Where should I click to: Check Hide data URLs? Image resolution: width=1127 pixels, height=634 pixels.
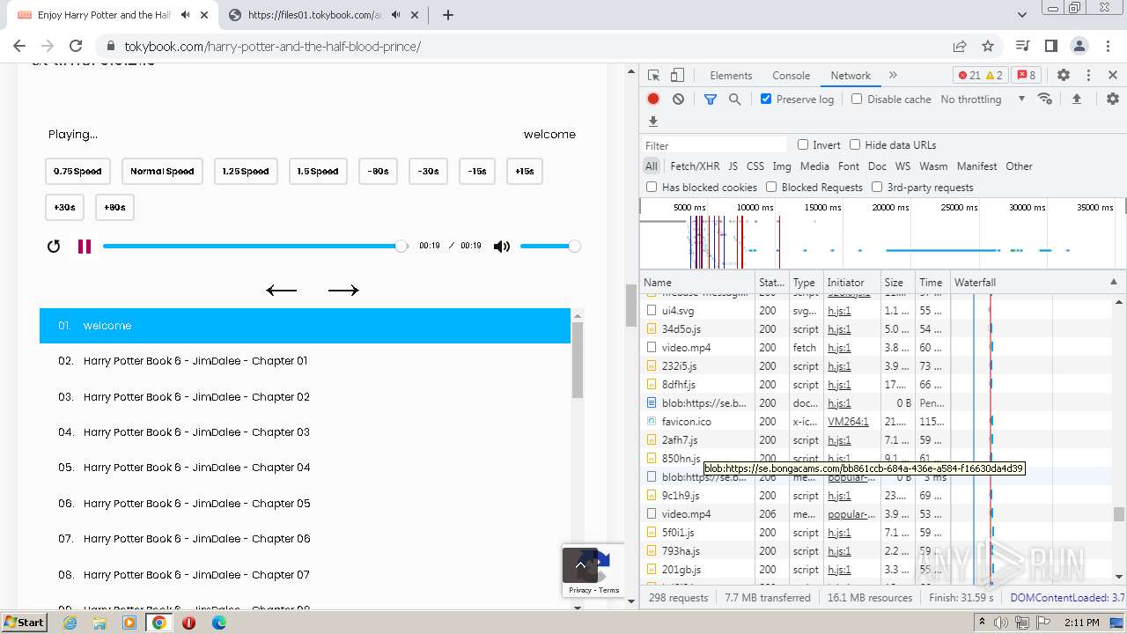click(855, 145)
